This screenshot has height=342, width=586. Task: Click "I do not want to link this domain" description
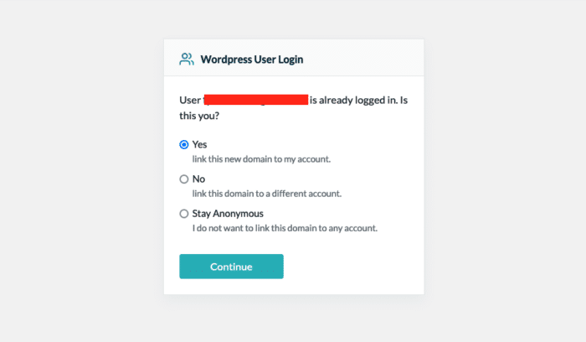point(285,229)
